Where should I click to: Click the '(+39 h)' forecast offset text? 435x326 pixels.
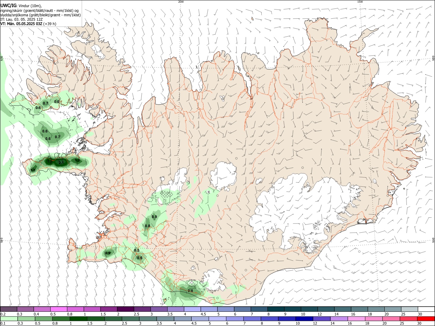click(x=50, y=24)
